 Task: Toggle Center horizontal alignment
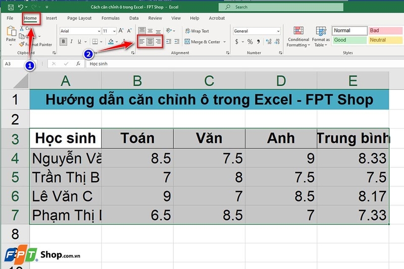coord(150,42)
